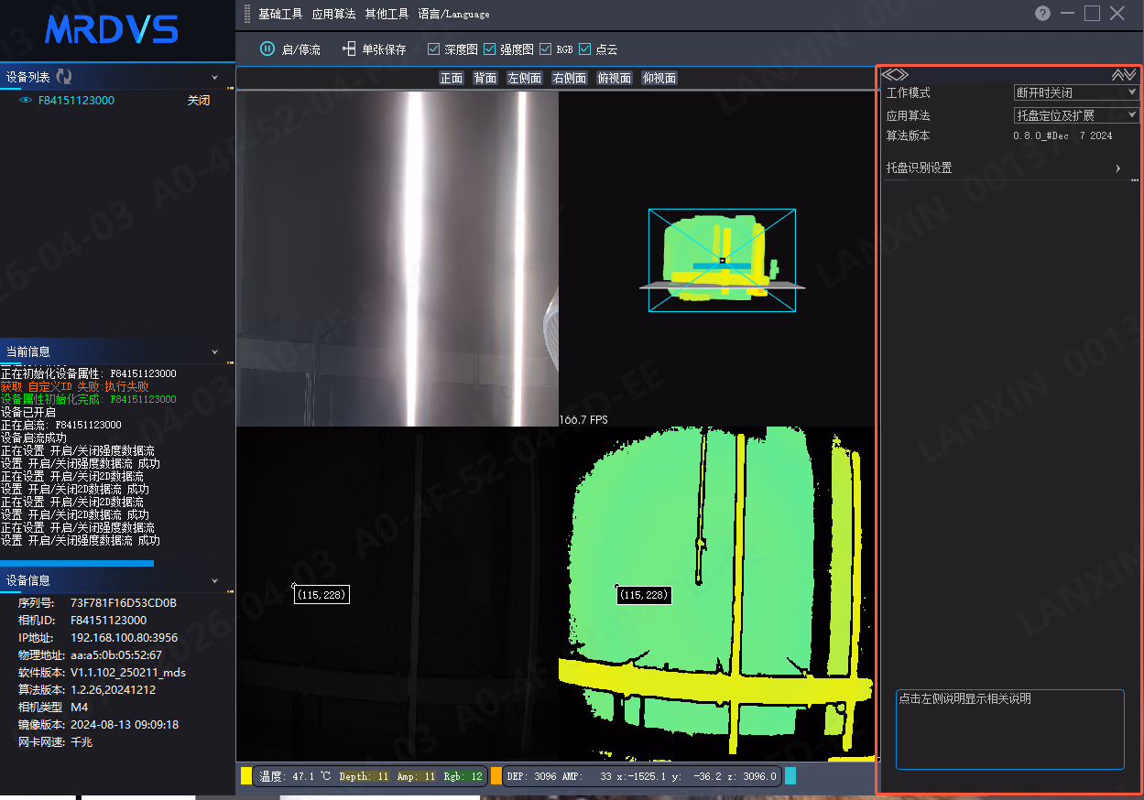Select device F84151123000 in the device list

(76, 101)
